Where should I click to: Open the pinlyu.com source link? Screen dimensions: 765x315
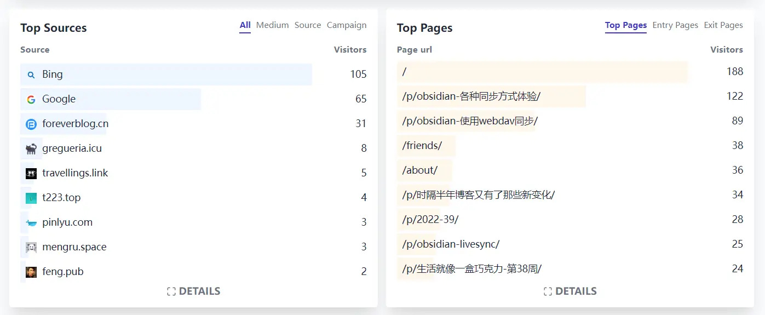pyautogui.click(x=67, y=222)
